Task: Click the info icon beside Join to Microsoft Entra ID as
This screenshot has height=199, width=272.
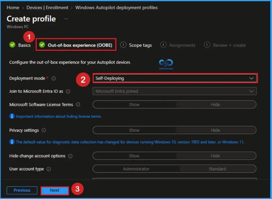Action: pos(68,91)
